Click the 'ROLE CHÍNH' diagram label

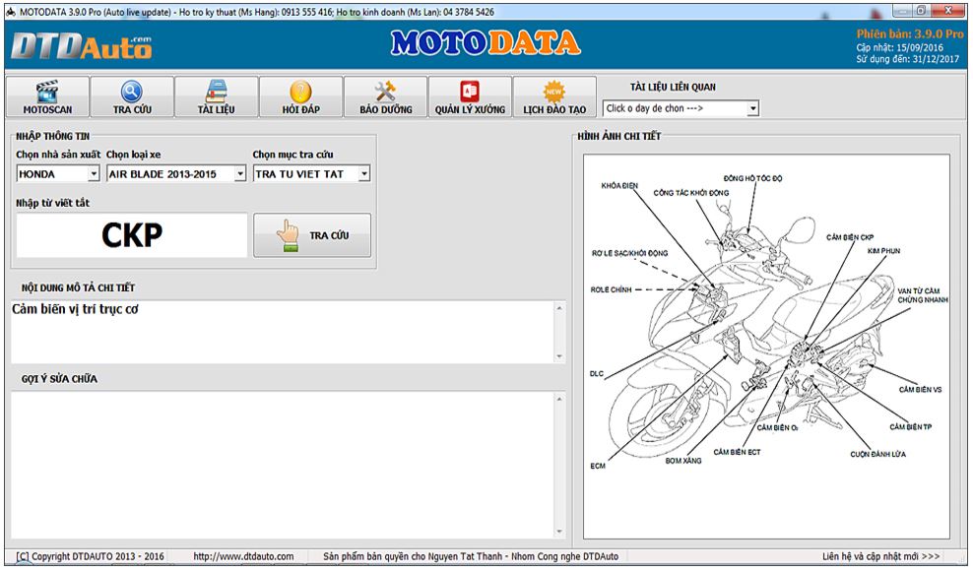pyautogui.click(x=612, y=289)
